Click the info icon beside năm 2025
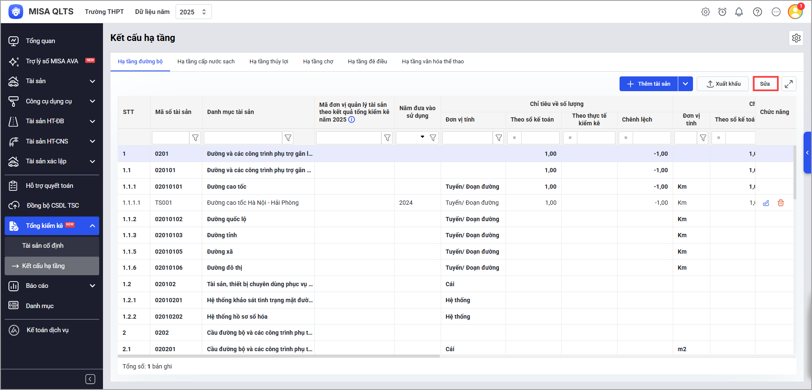The image size is (812, 390). click(x=352, y=119)
